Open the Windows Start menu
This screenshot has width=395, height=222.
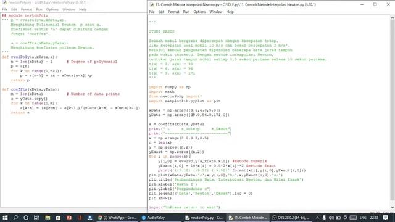(x=5, y=218)
